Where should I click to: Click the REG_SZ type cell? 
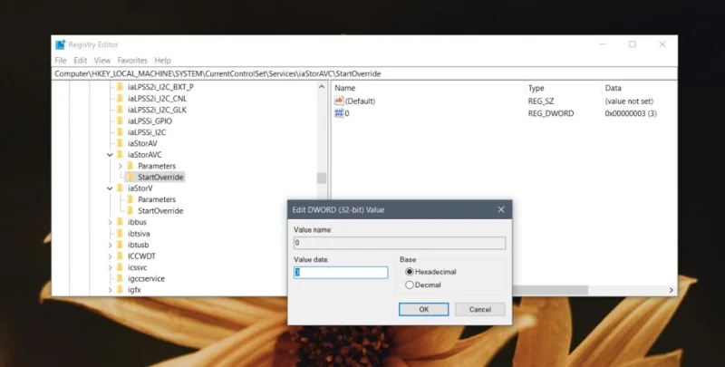pos(540,101)
